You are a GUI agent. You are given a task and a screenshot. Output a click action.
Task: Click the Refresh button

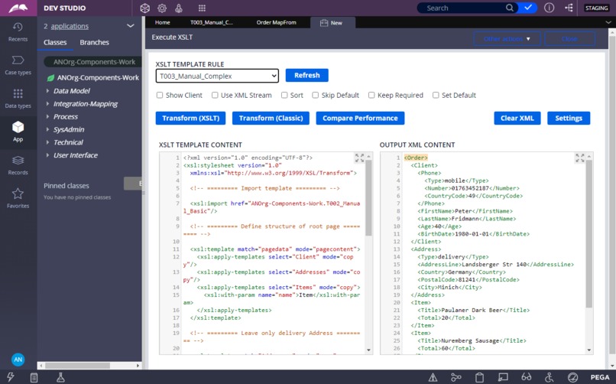pos(306,75)
